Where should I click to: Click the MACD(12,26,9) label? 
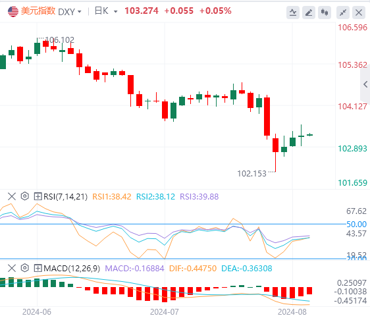72,269
